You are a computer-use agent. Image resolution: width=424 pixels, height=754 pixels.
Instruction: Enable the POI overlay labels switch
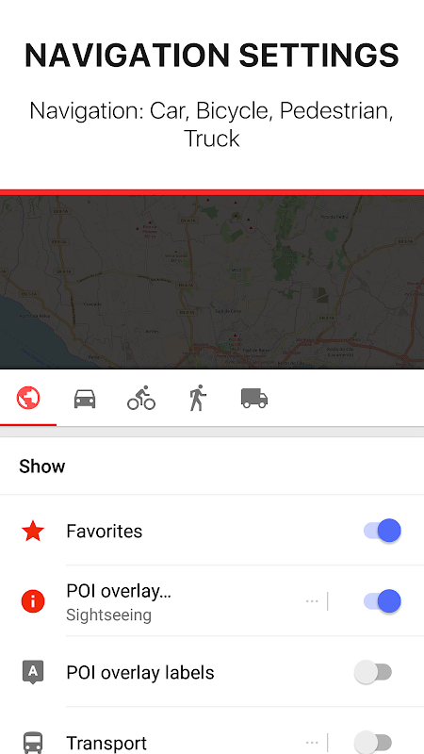(x=373, y=672)
